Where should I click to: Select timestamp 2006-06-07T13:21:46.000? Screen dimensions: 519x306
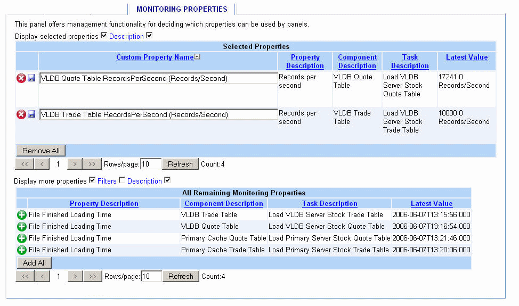click(x=431, y=238)
